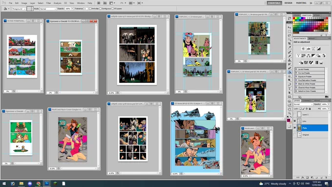Select the Flats layer thumbnail

[x=299, y=128]
